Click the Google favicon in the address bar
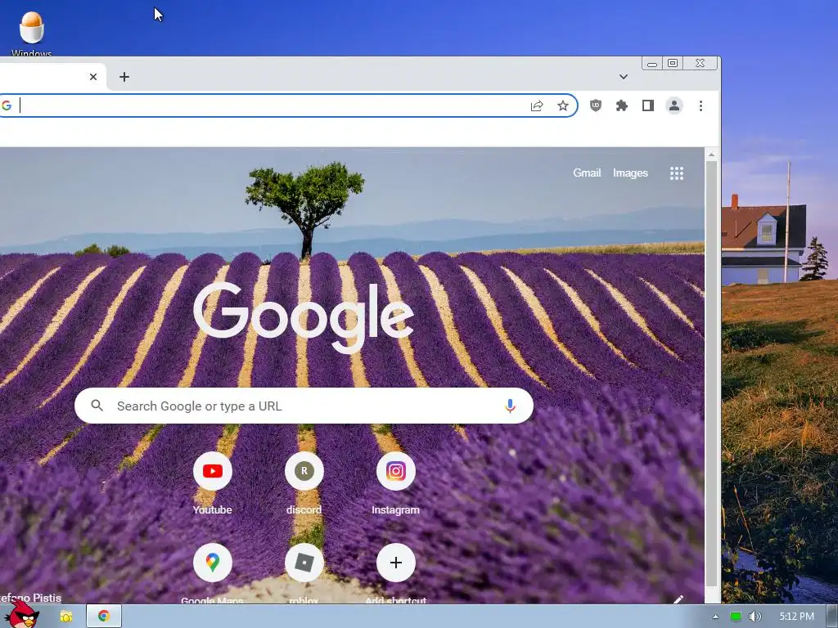838x628 pixels. click(x=7, y=105)
